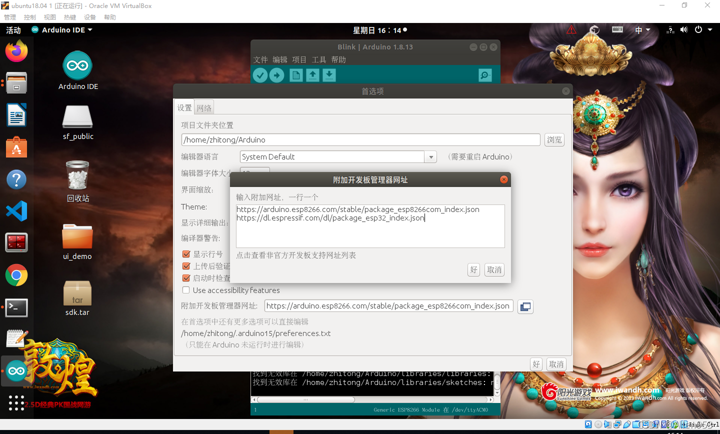Click the horizontal scrollbar in Arduino console
720x434 pixels.
pyautogui.click(x=305, y=399)
